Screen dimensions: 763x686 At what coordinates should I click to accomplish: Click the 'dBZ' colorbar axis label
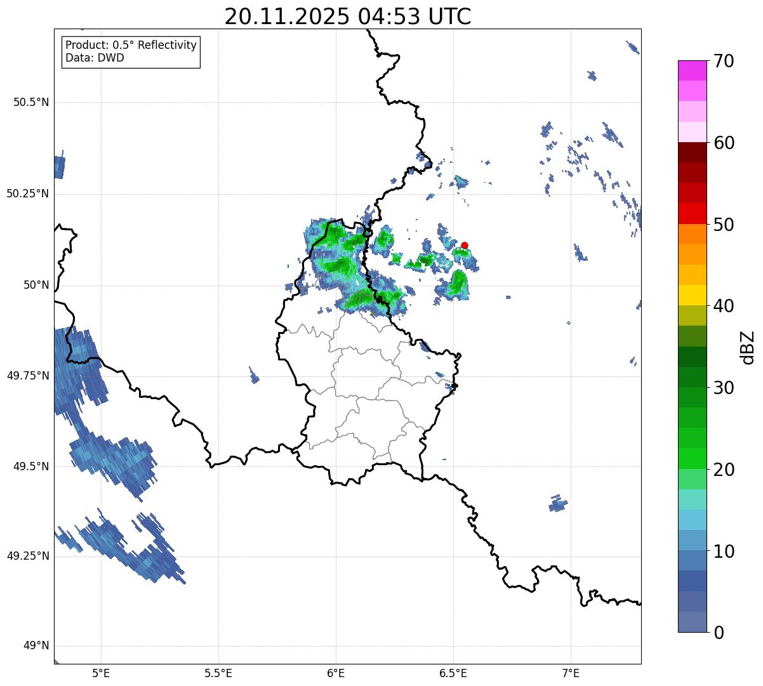pos(748,347)
